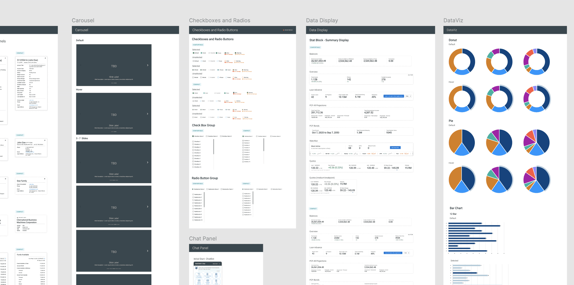Select gray 'Chat Panel' frame title

(203, 238)
